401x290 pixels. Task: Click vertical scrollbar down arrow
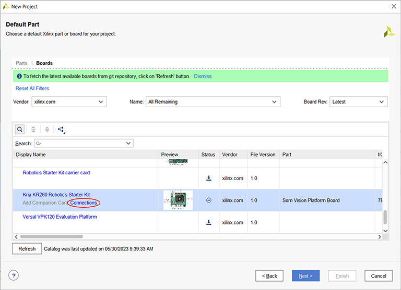click(x=385, y=231)
